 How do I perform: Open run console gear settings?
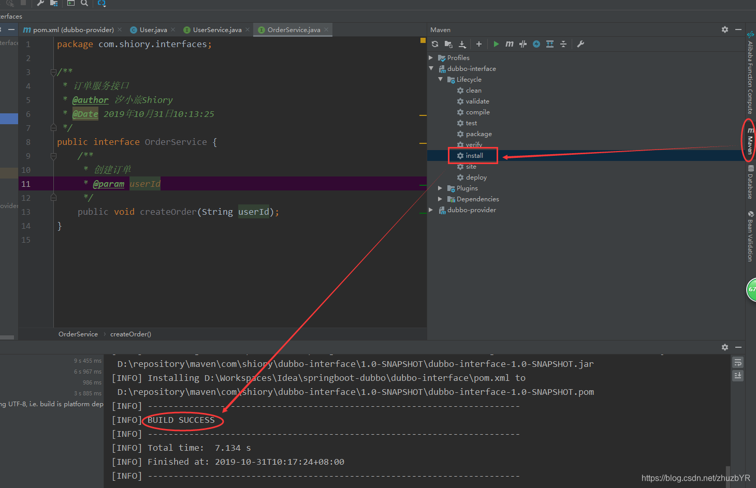[725, 347]
